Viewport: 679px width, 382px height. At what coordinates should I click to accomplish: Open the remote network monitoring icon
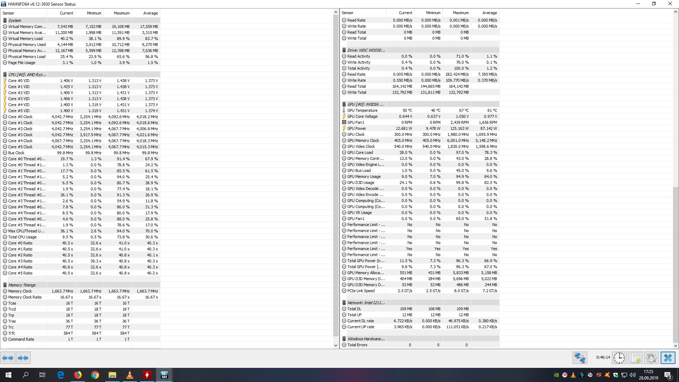point(580,358)
